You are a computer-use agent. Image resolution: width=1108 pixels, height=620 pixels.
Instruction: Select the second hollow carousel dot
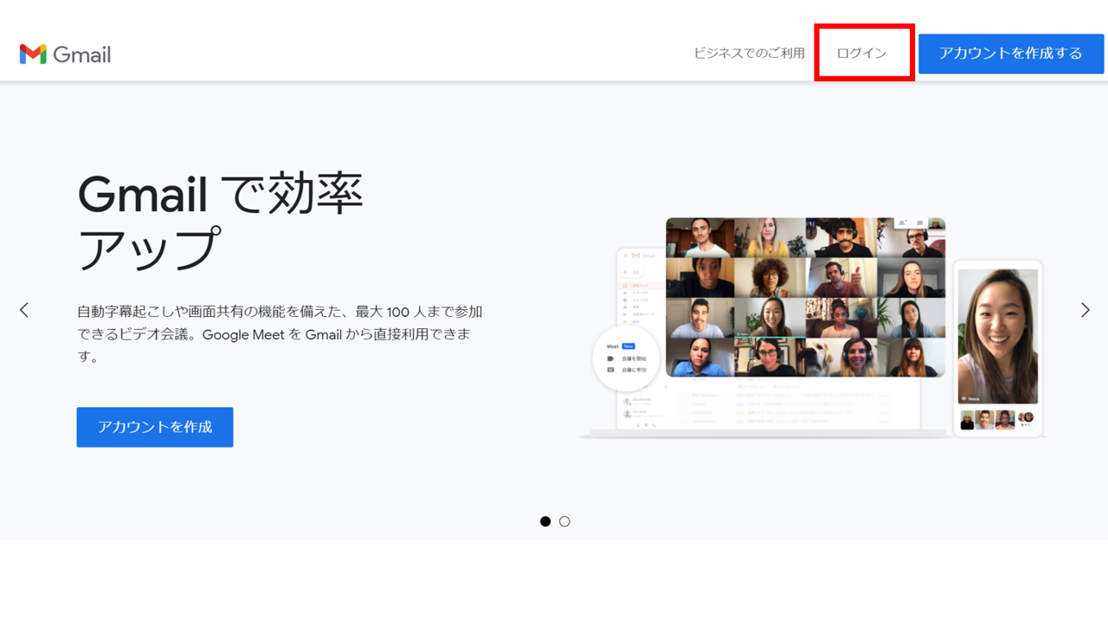pyautogui.click(x=564, y=521)
